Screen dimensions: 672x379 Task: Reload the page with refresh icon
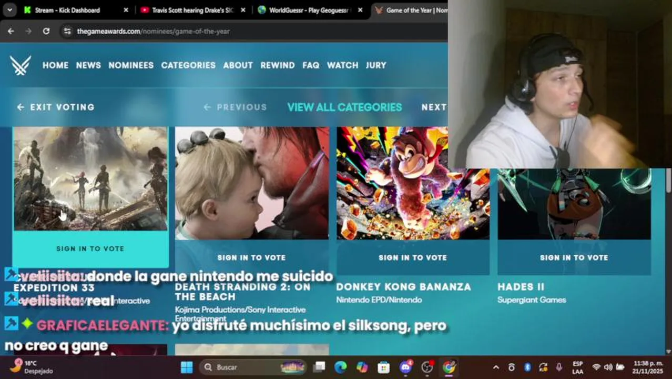46,31
